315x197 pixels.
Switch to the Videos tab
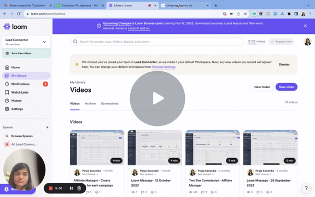pos(75,103)
